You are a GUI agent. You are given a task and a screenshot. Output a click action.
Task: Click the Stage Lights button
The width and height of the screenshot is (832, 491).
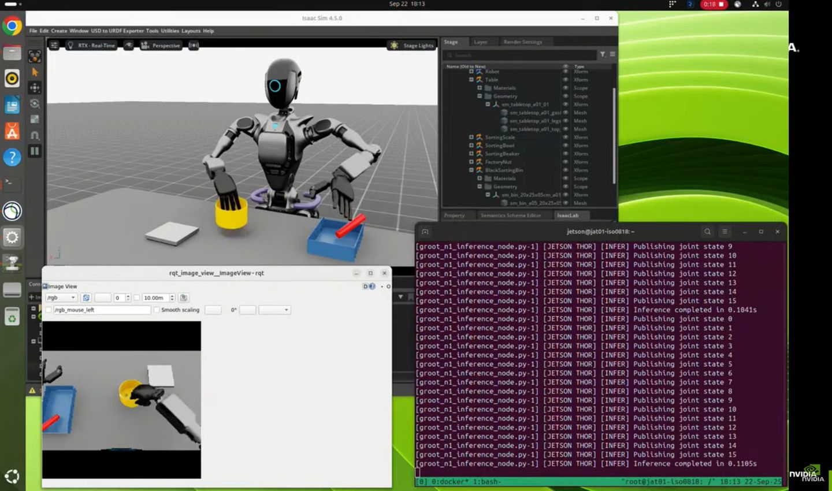[x=413, y=45]
